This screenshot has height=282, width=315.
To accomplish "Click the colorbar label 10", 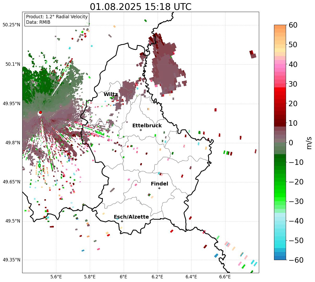I will pyautogui.click(x=293, y=123).
